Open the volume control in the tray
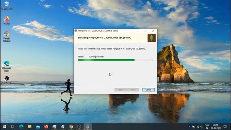This screenshot has height=130, width=231. tap(201, 127)
